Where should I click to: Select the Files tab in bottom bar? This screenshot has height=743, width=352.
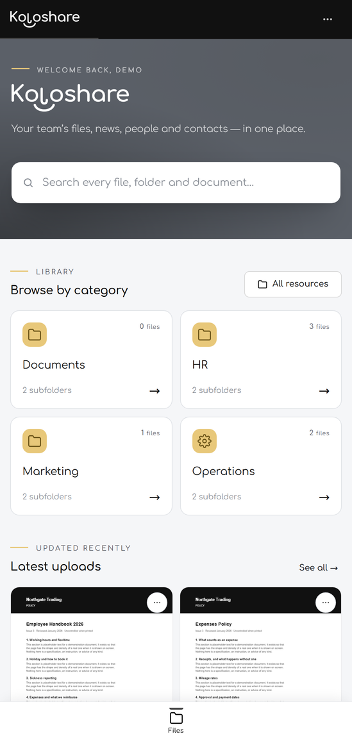pyautogui.click(x=176, y=722)
